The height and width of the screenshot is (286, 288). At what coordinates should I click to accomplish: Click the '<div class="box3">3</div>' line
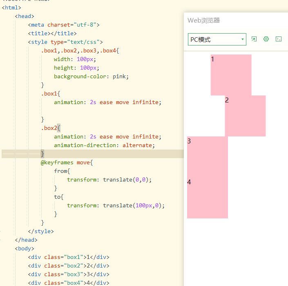69,275
